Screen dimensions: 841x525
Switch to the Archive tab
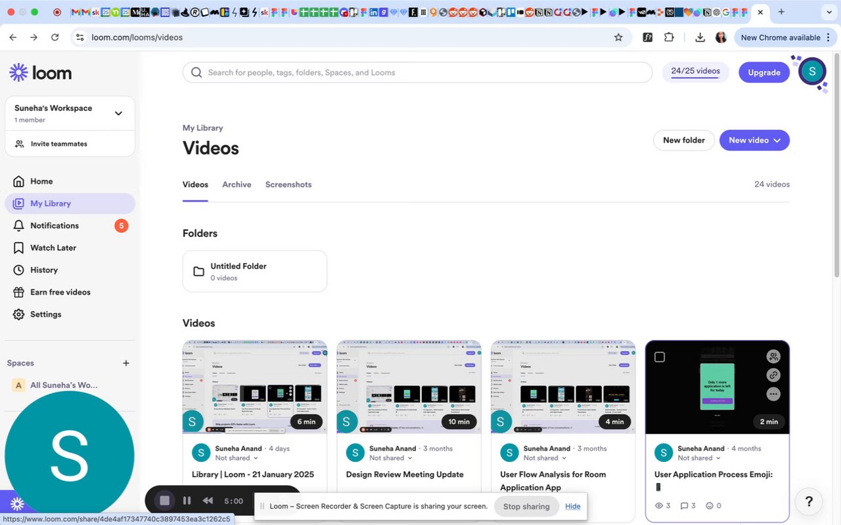click(237, 184)
